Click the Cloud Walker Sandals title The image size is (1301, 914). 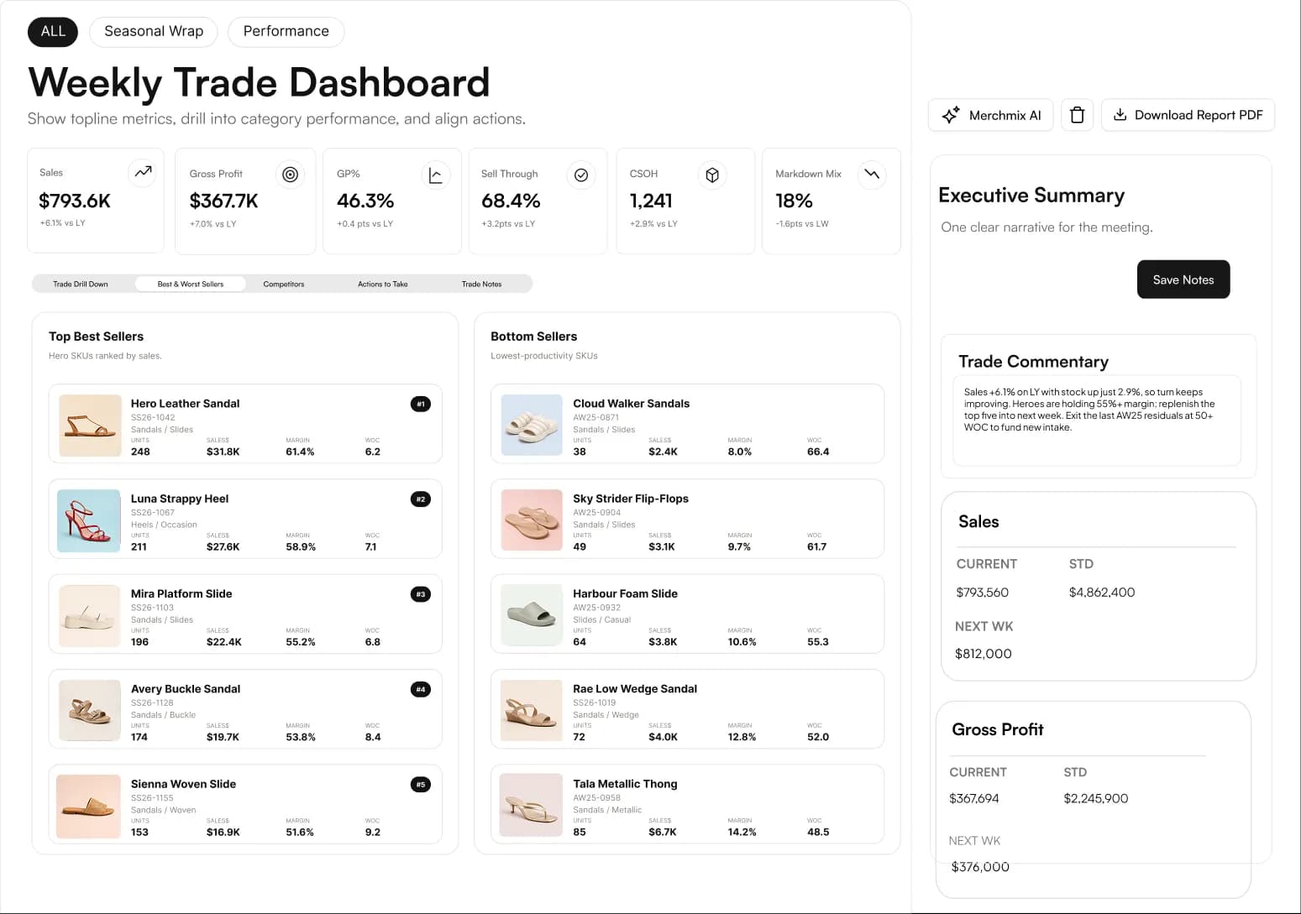point(632,404)
